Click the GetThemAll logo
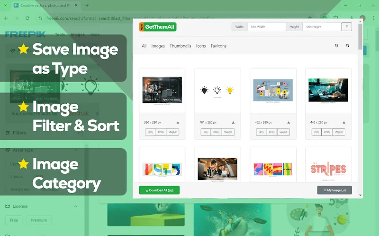The height and width of the screenshot is (236, 379). [x=158, y=27]
